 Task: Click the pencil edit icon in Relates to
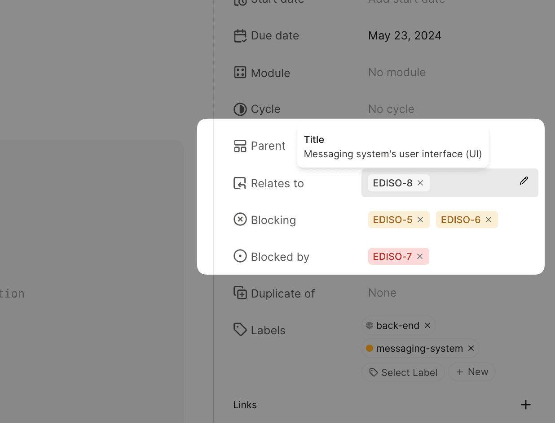(x=524, y=181)
